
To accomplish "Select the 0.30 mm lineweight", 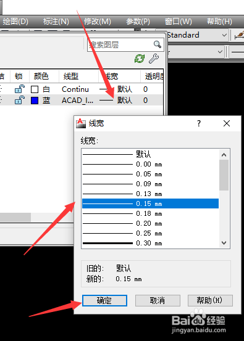I will click(x=150, y=243).
